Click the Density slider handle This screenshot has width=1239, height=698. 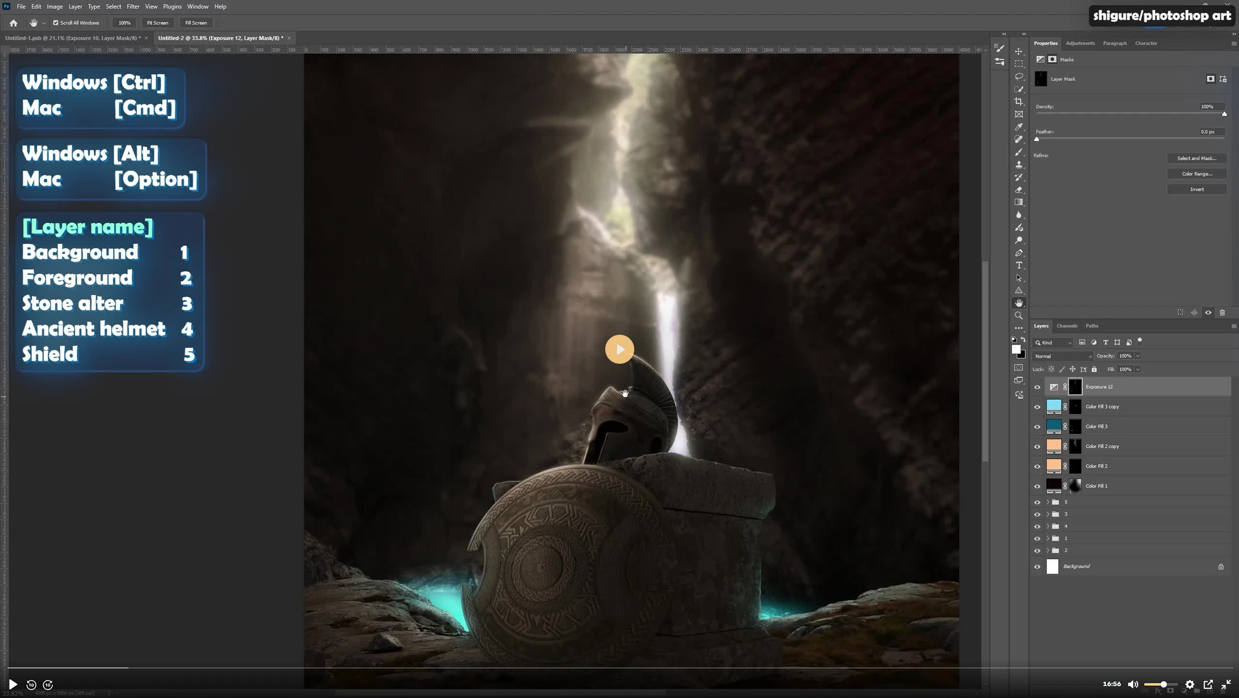[1224, 114]
